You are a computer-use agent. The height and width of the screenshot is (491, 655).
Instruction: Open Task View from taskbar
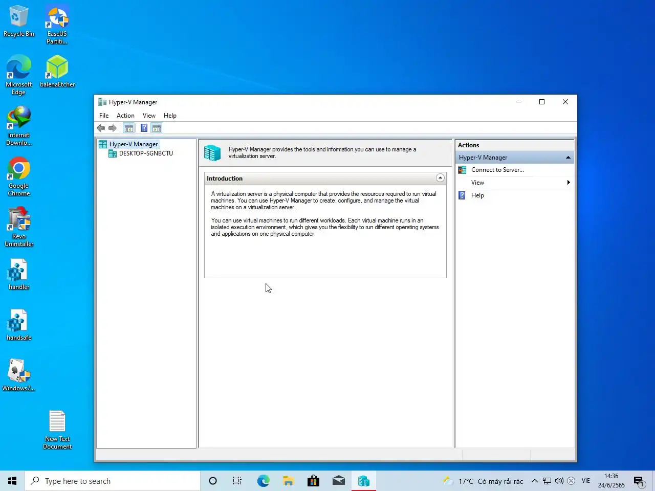click(237, 481)
